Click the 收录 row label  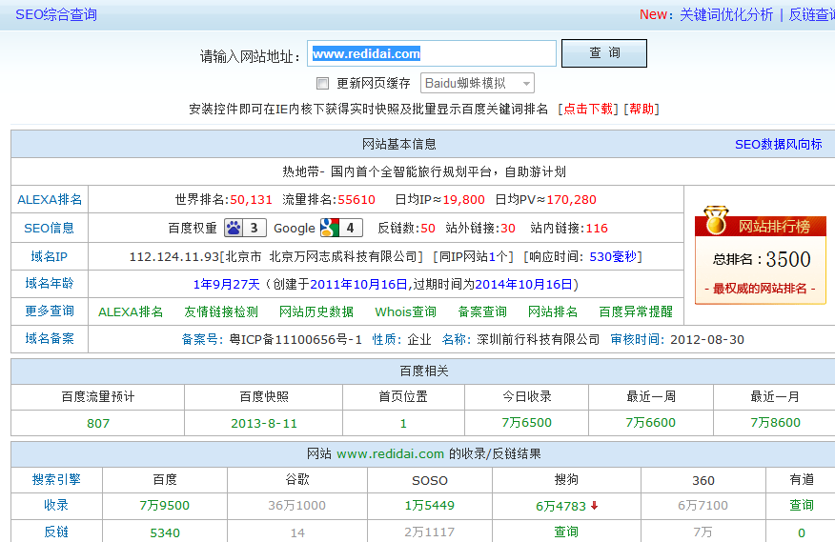56,505
